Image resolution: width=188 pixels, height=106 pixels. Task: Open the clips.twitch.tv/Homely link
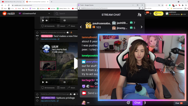tap(50, 39)
